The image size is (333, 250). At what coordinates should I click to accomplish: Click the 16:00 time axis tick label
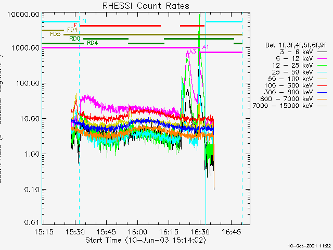click(137, 232)
